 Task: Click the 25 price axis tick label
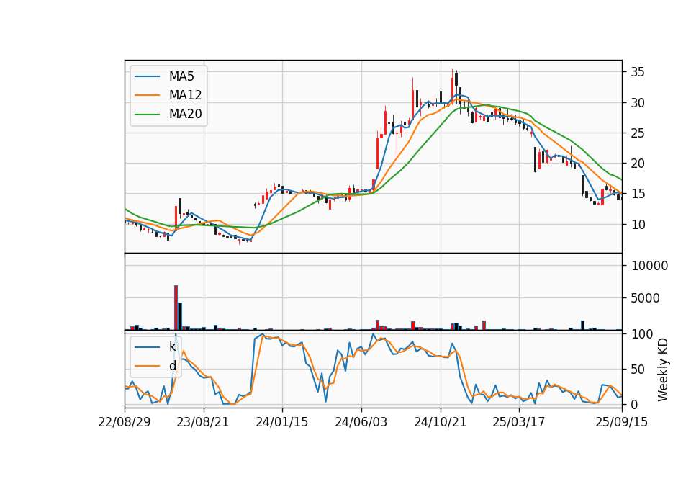click(x=637, y=133)
